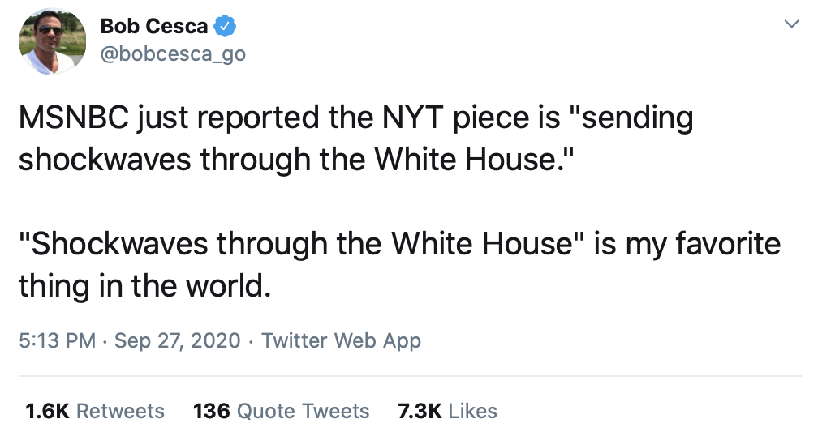See who Likes this tweet
The width and height of the screenshot is (818, 436).
[472, 411]
